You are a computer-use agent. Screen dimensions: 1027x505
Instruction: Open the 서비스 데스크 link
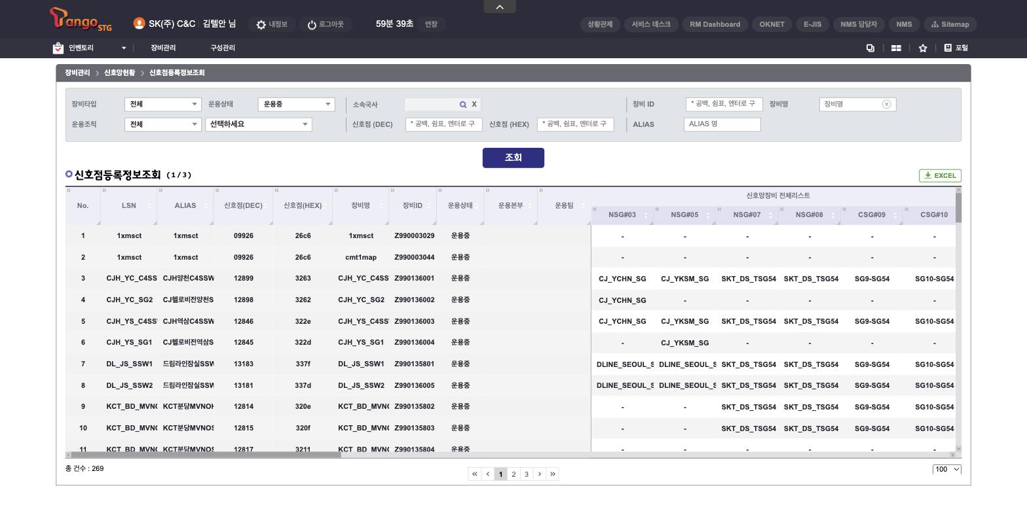651,24
